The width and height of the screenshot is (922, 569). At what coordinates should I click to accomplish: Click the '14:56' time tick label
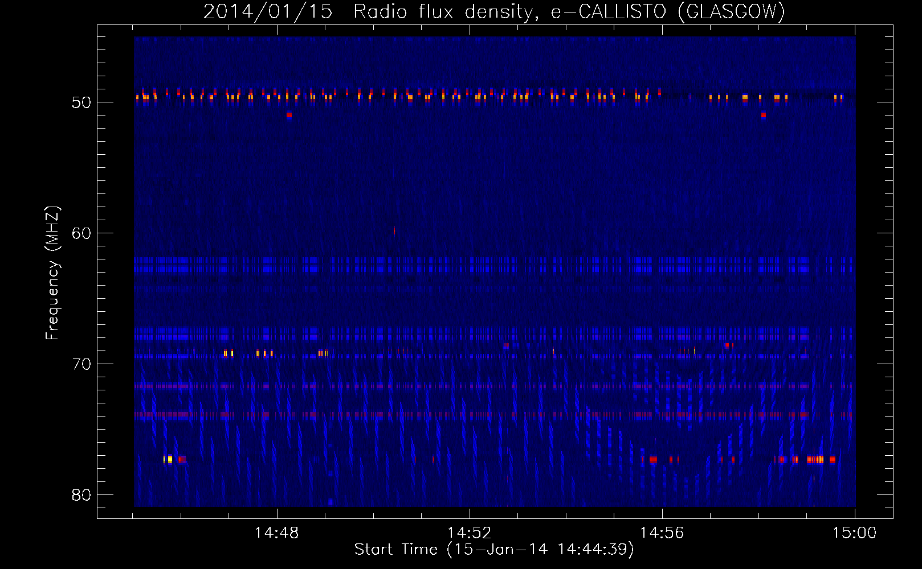(662, 533)
